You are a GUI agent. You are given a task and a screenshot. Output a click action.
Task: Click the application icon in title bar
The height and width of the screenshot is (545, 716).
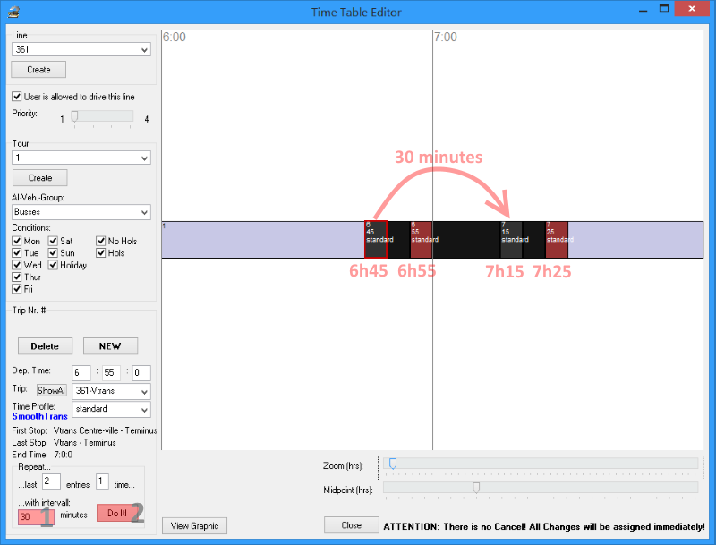point(13,12)
